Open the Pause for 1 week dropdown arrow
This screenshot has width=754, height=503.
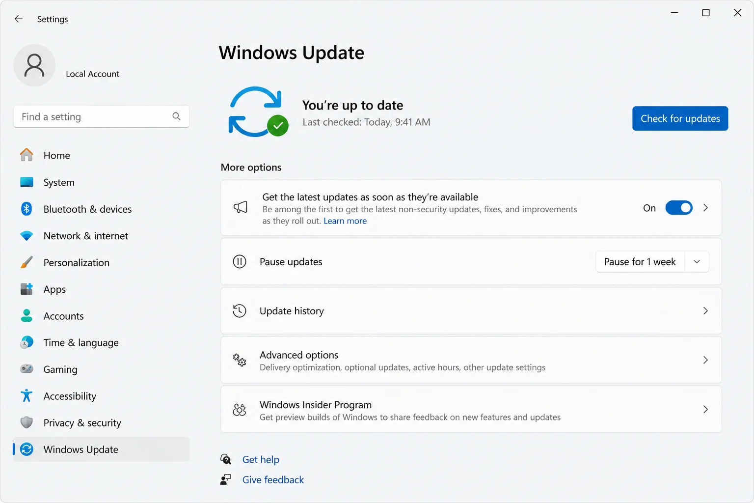click(697, 262)
